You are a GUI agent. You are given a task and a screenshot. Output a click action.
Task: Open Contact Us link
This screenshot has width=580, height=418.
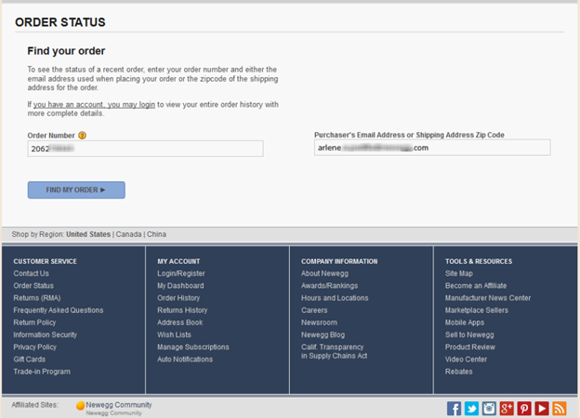(x=31, y=273)
